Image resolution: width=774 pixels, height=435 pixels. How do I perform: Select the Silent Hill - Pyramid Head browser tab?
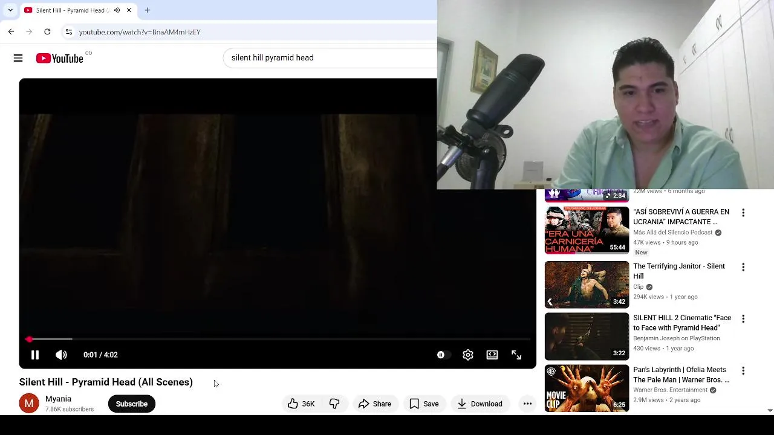click(x=71, y=10)
